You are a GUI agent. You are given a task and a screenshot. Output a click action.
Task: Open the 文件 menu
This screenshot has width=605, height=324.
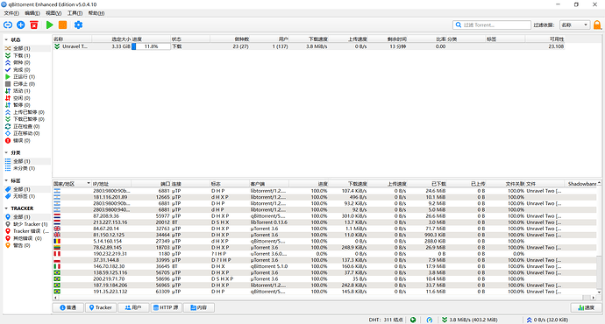point(11,13)
